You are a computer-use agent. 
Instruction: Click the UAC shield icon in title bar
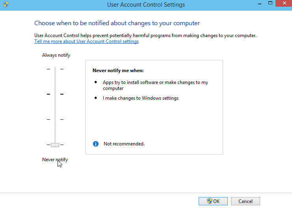click(6, 4)
